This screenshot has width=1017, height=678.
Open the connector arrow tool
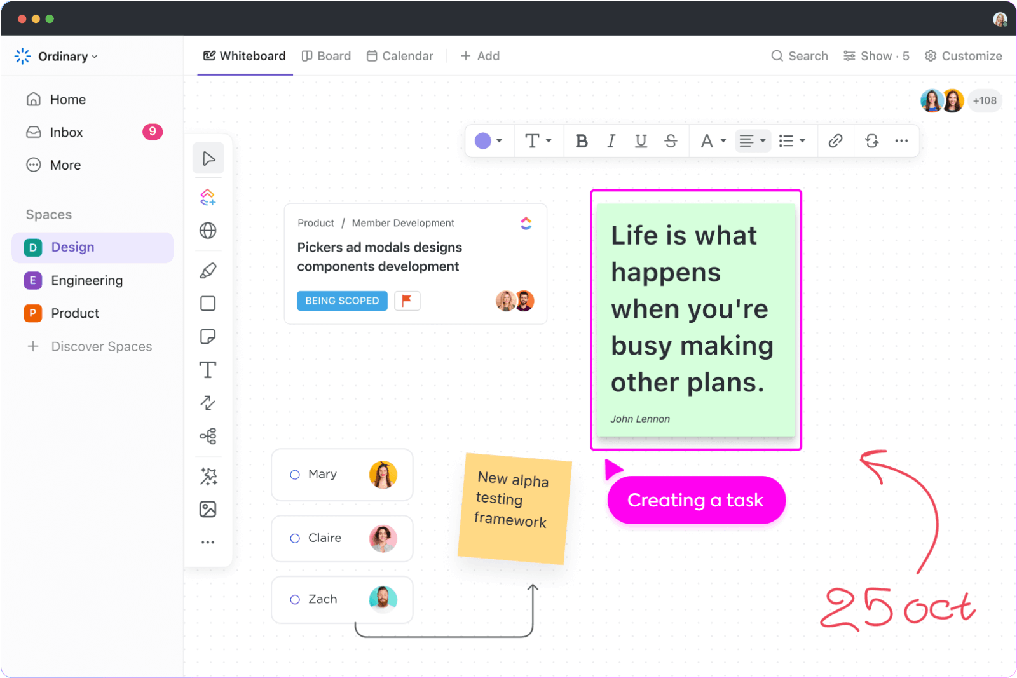pos(208,402)
